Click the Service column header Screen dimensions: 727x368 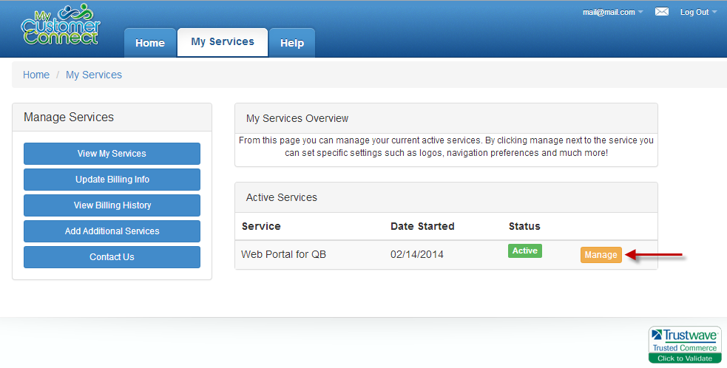pyautogui.click(x=261, y=226)
